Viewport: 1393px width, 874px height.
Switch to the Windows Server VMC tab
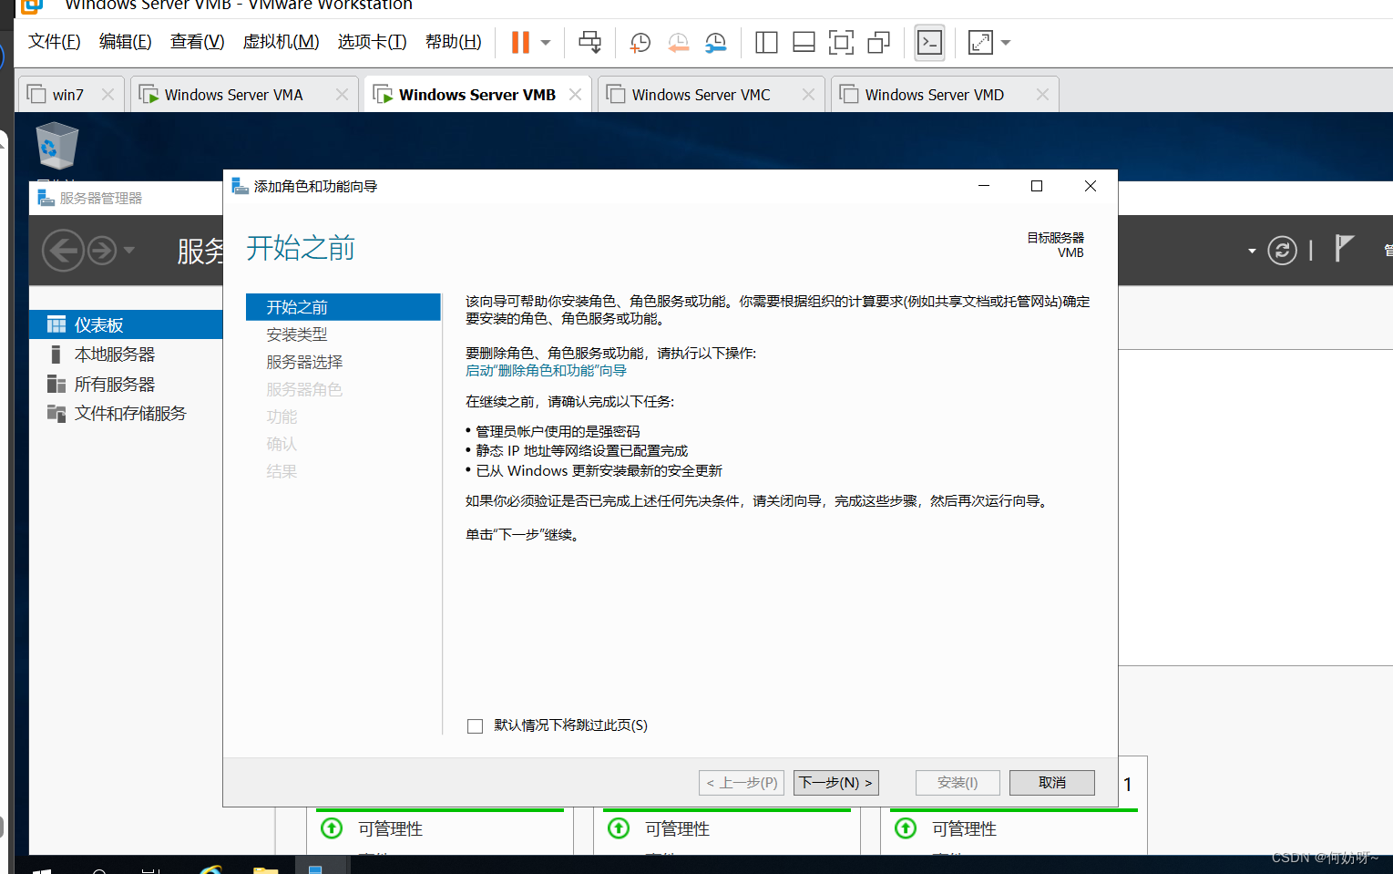[701, 95]
